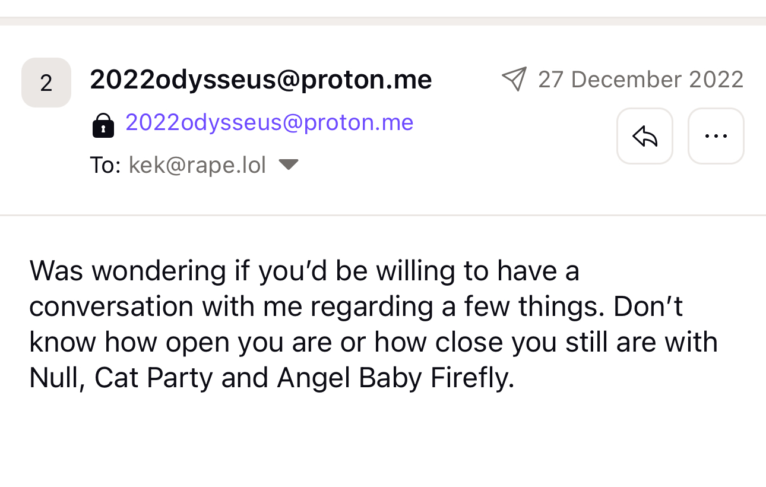Select the recipient address after "To:"
The height and width of the screenshot is (487, 766).
coord(197,165)
